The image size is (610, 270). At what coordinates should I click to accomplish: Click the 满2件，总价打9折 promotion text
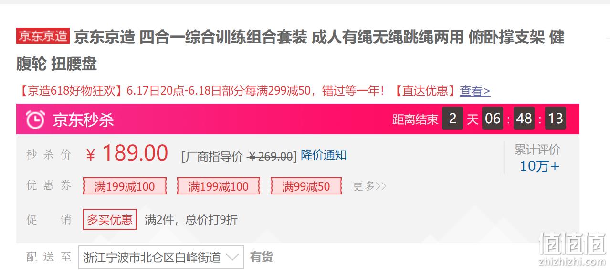[191, 219]
